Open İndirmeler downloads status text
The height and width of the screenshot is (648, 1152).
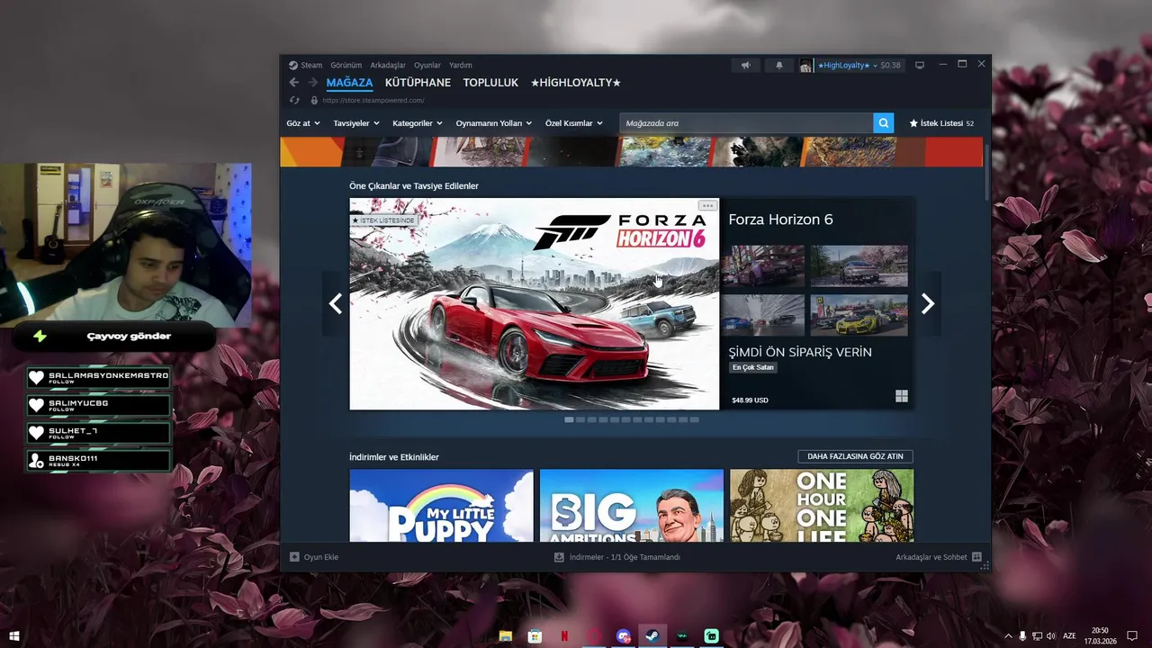[625, 557]
